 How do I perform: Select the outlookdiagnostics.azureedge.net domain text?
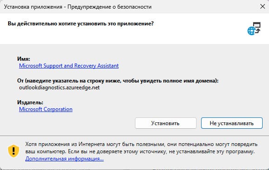(x=59, y=87)
